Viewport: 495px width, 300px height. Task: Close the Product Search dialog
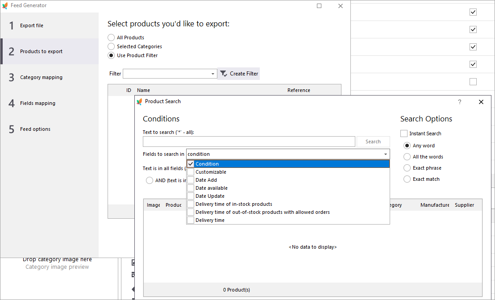tap(481, 102)
